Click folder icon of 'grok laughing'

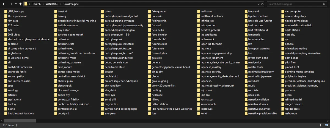pyautogui.click(x=150, y=81)
